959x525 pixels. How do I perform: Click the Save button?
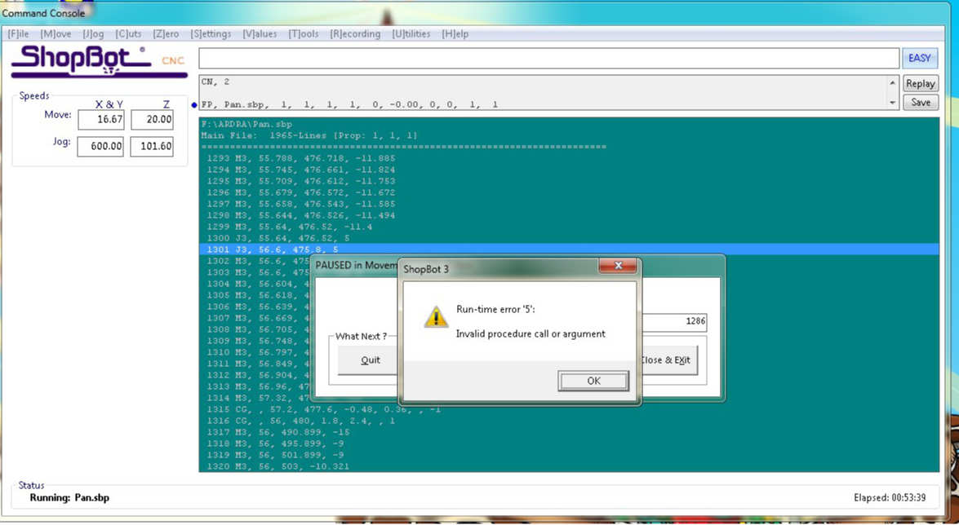pyautogui.click(x=921, y=102)
